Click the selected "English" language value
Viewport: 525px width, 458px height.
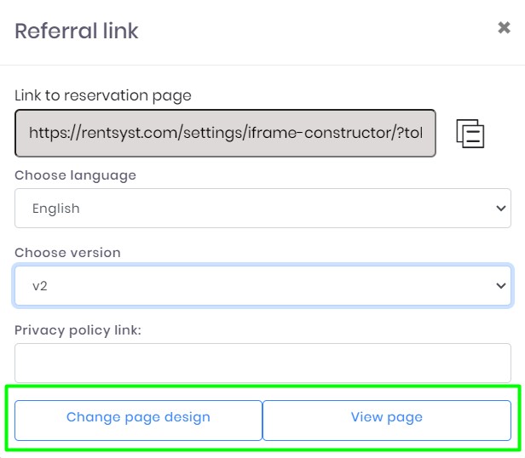point(56,209)
